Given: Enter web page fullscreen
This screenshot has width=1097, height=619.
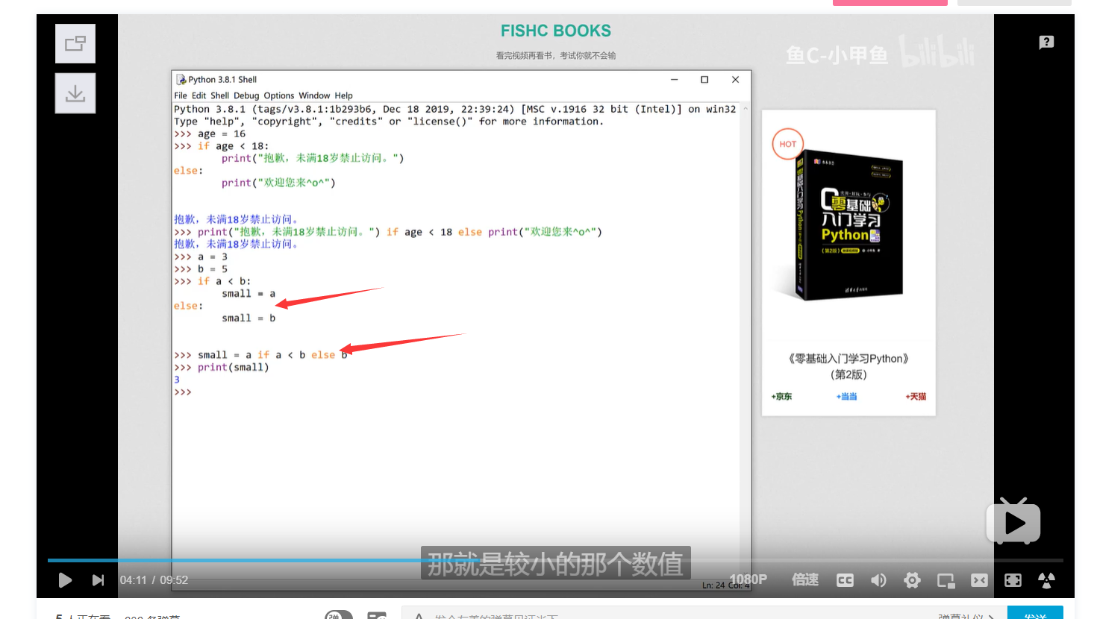Looking at the screenshot, I should [x=1013, y=580].
